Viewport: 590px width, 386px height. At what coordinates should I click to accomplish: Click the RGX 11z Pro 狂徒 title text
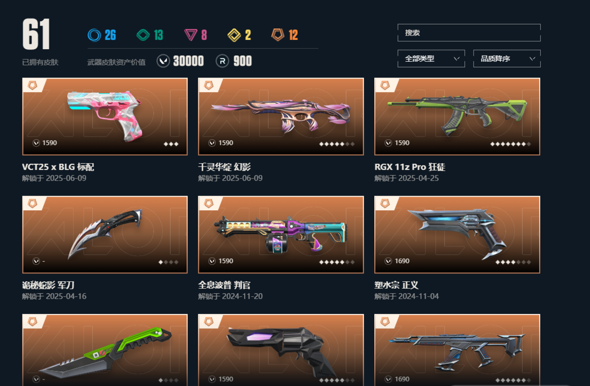point(410,167)
